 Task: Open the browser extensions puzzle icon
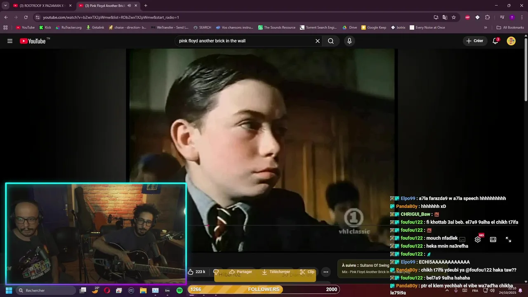487,17
